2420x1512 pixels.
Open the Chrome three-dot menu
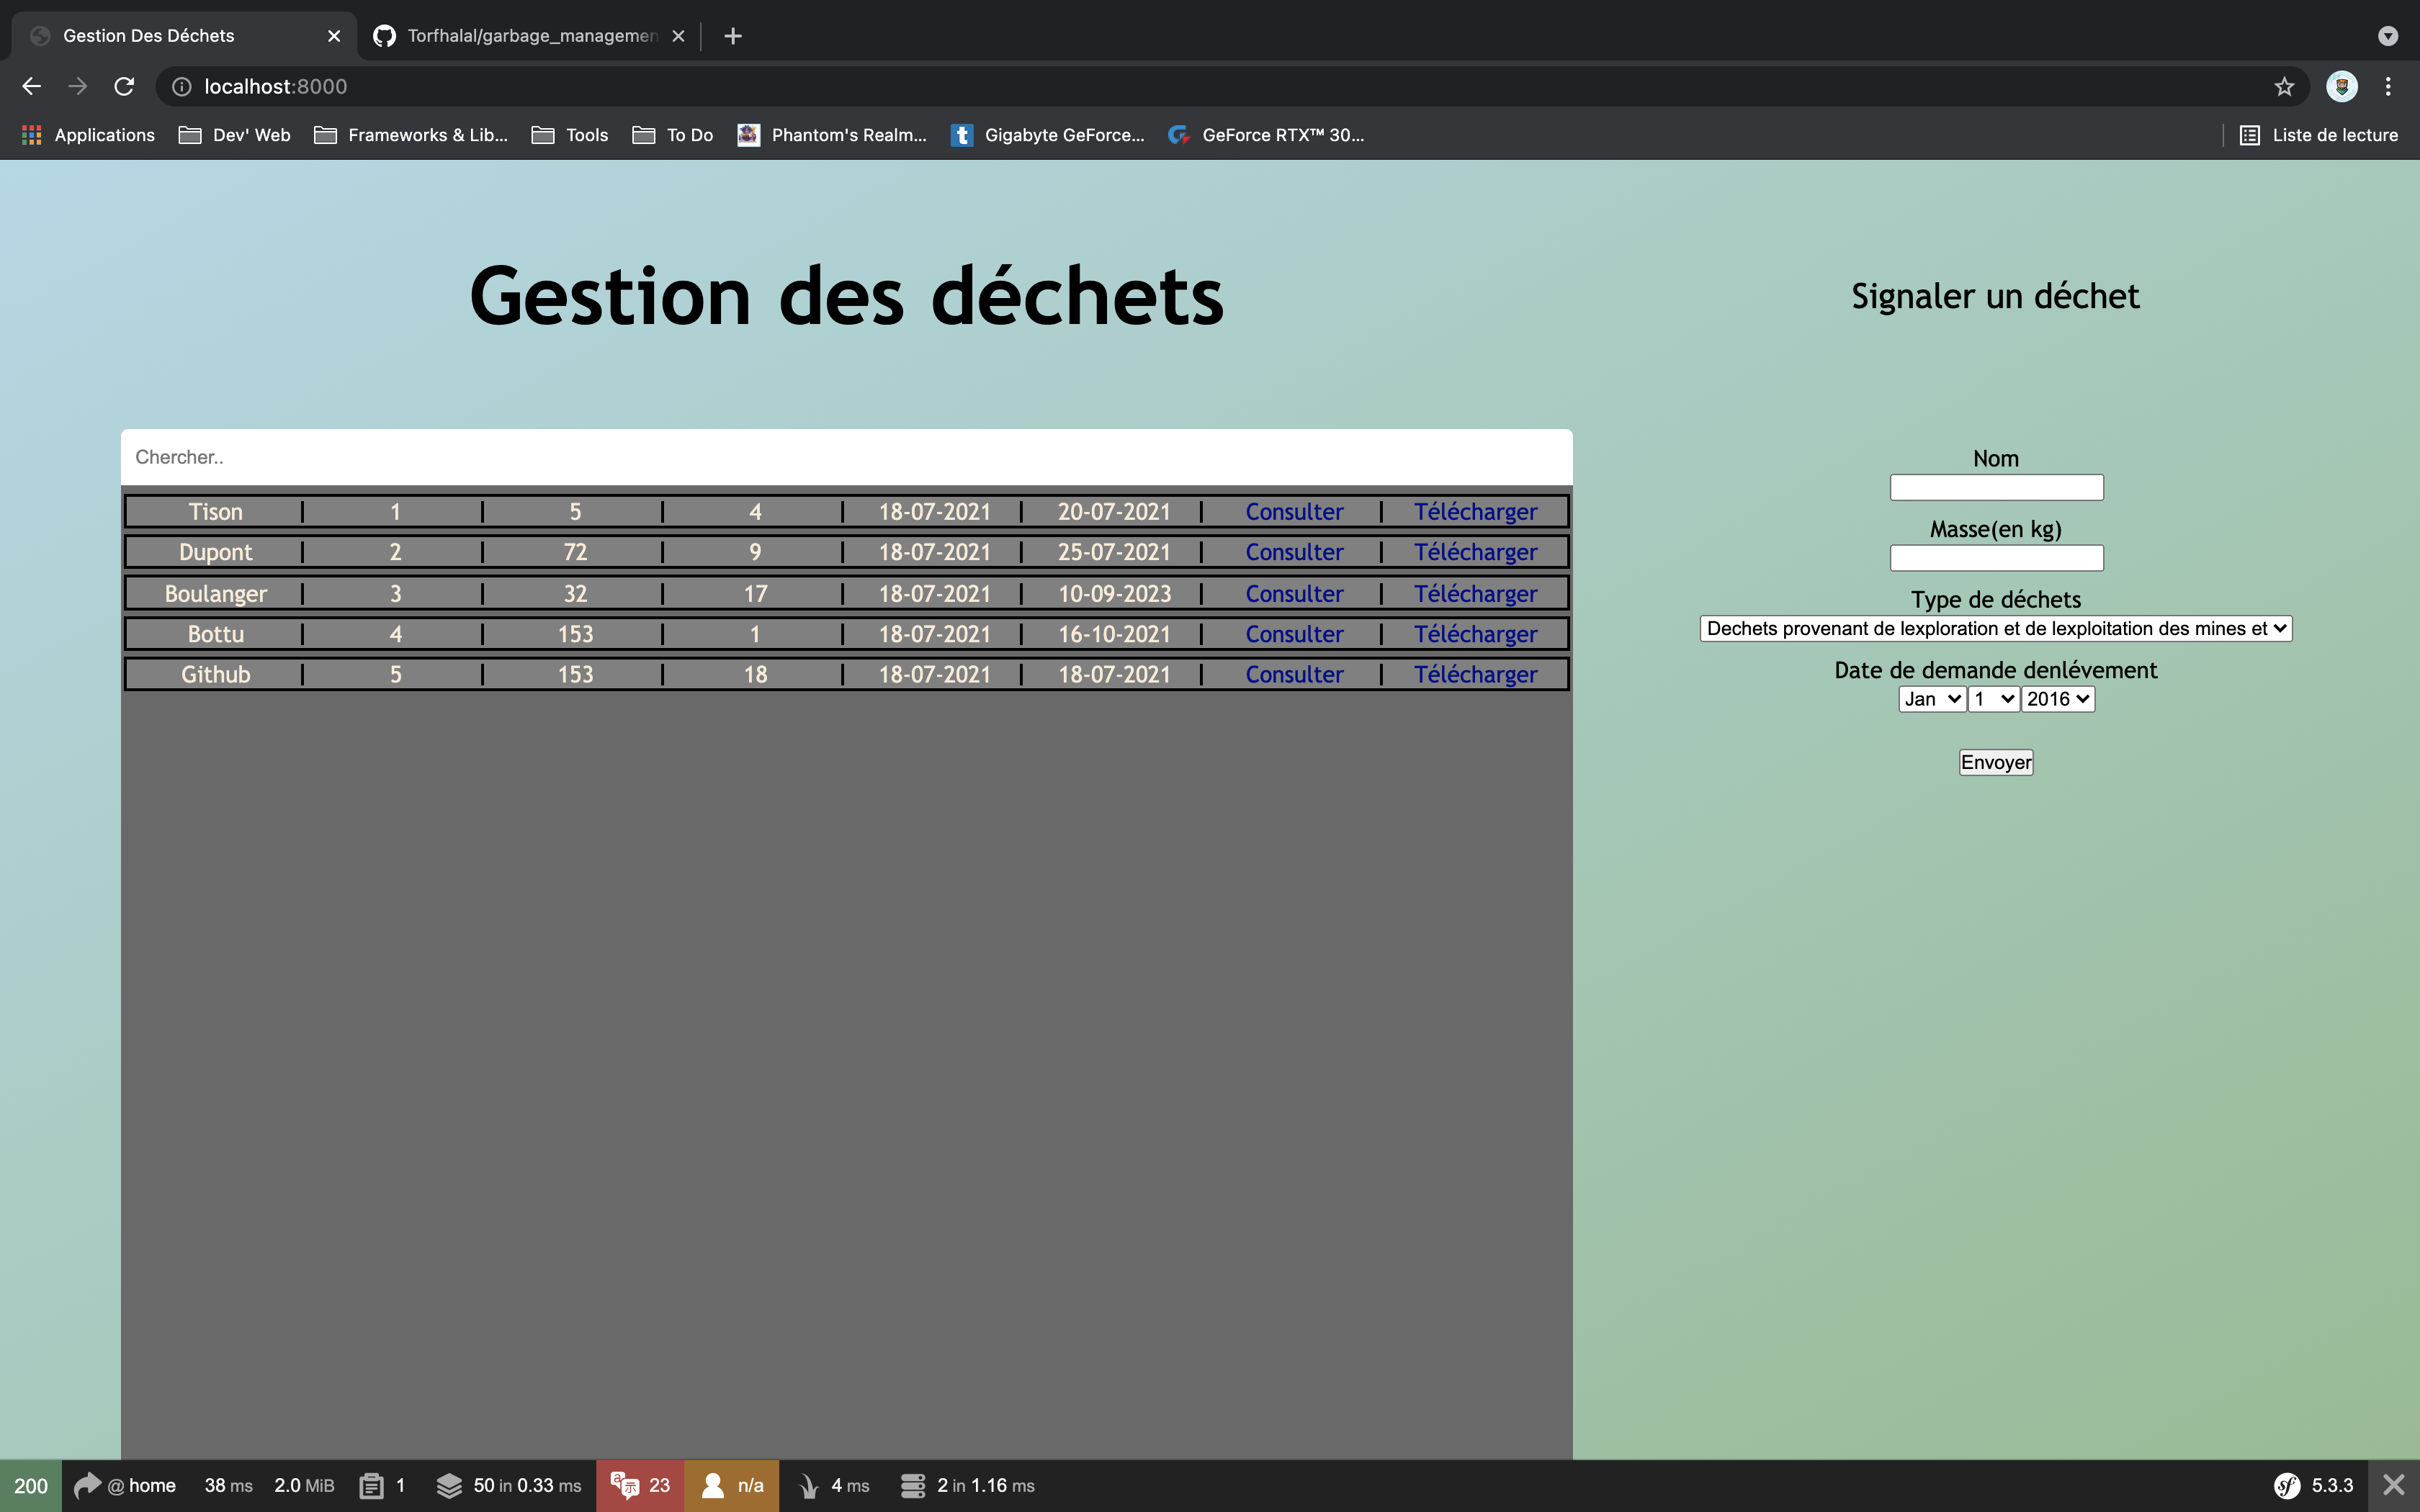(x=2388, y=87)
